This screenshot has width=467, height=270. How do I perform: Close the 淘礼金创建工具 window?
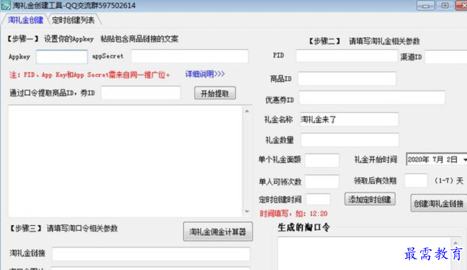click(x=462, y=6)
